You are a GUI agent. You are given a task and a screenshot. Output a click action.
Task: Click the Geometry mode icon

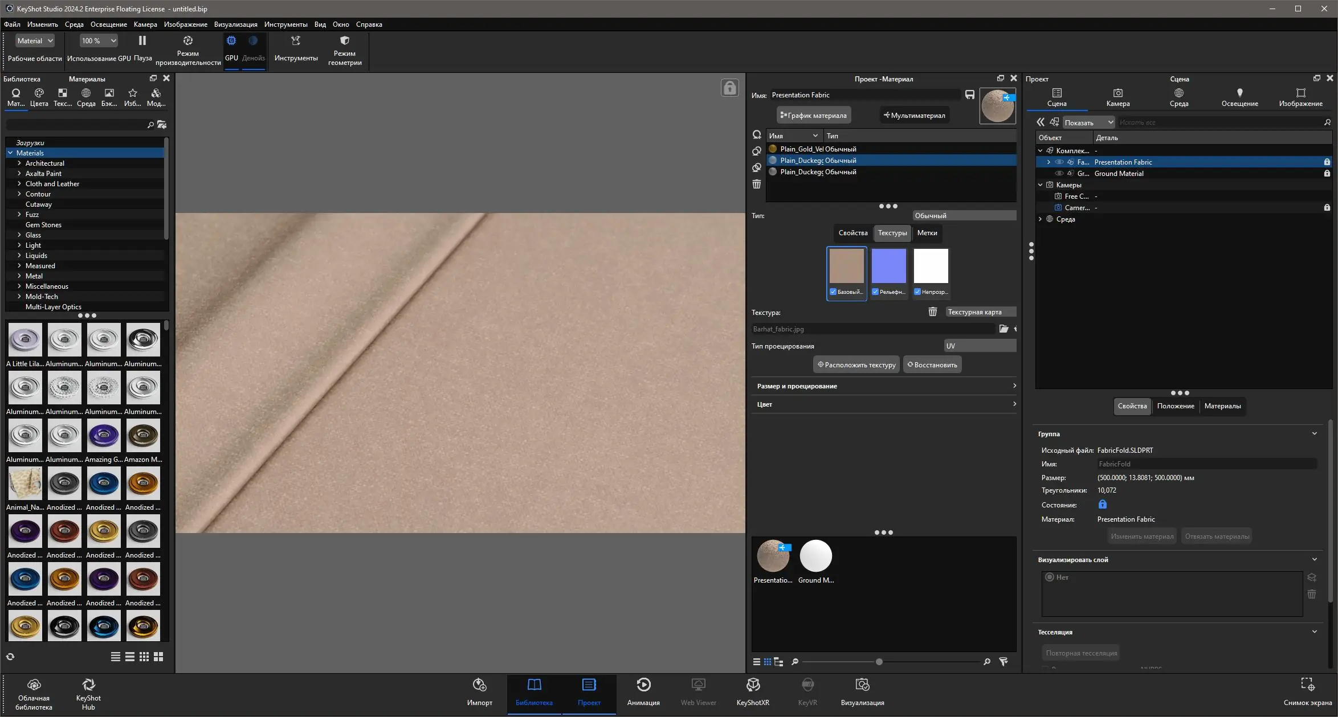click(x=344, y=41)
